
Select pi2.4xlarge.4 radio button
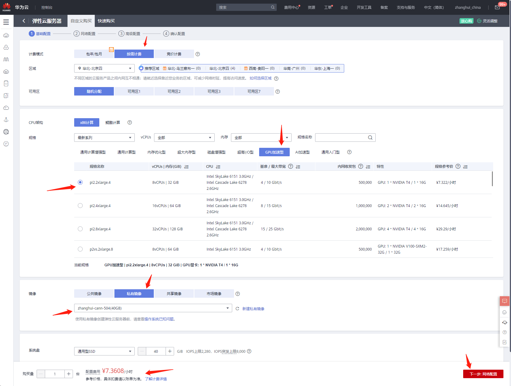80,206
